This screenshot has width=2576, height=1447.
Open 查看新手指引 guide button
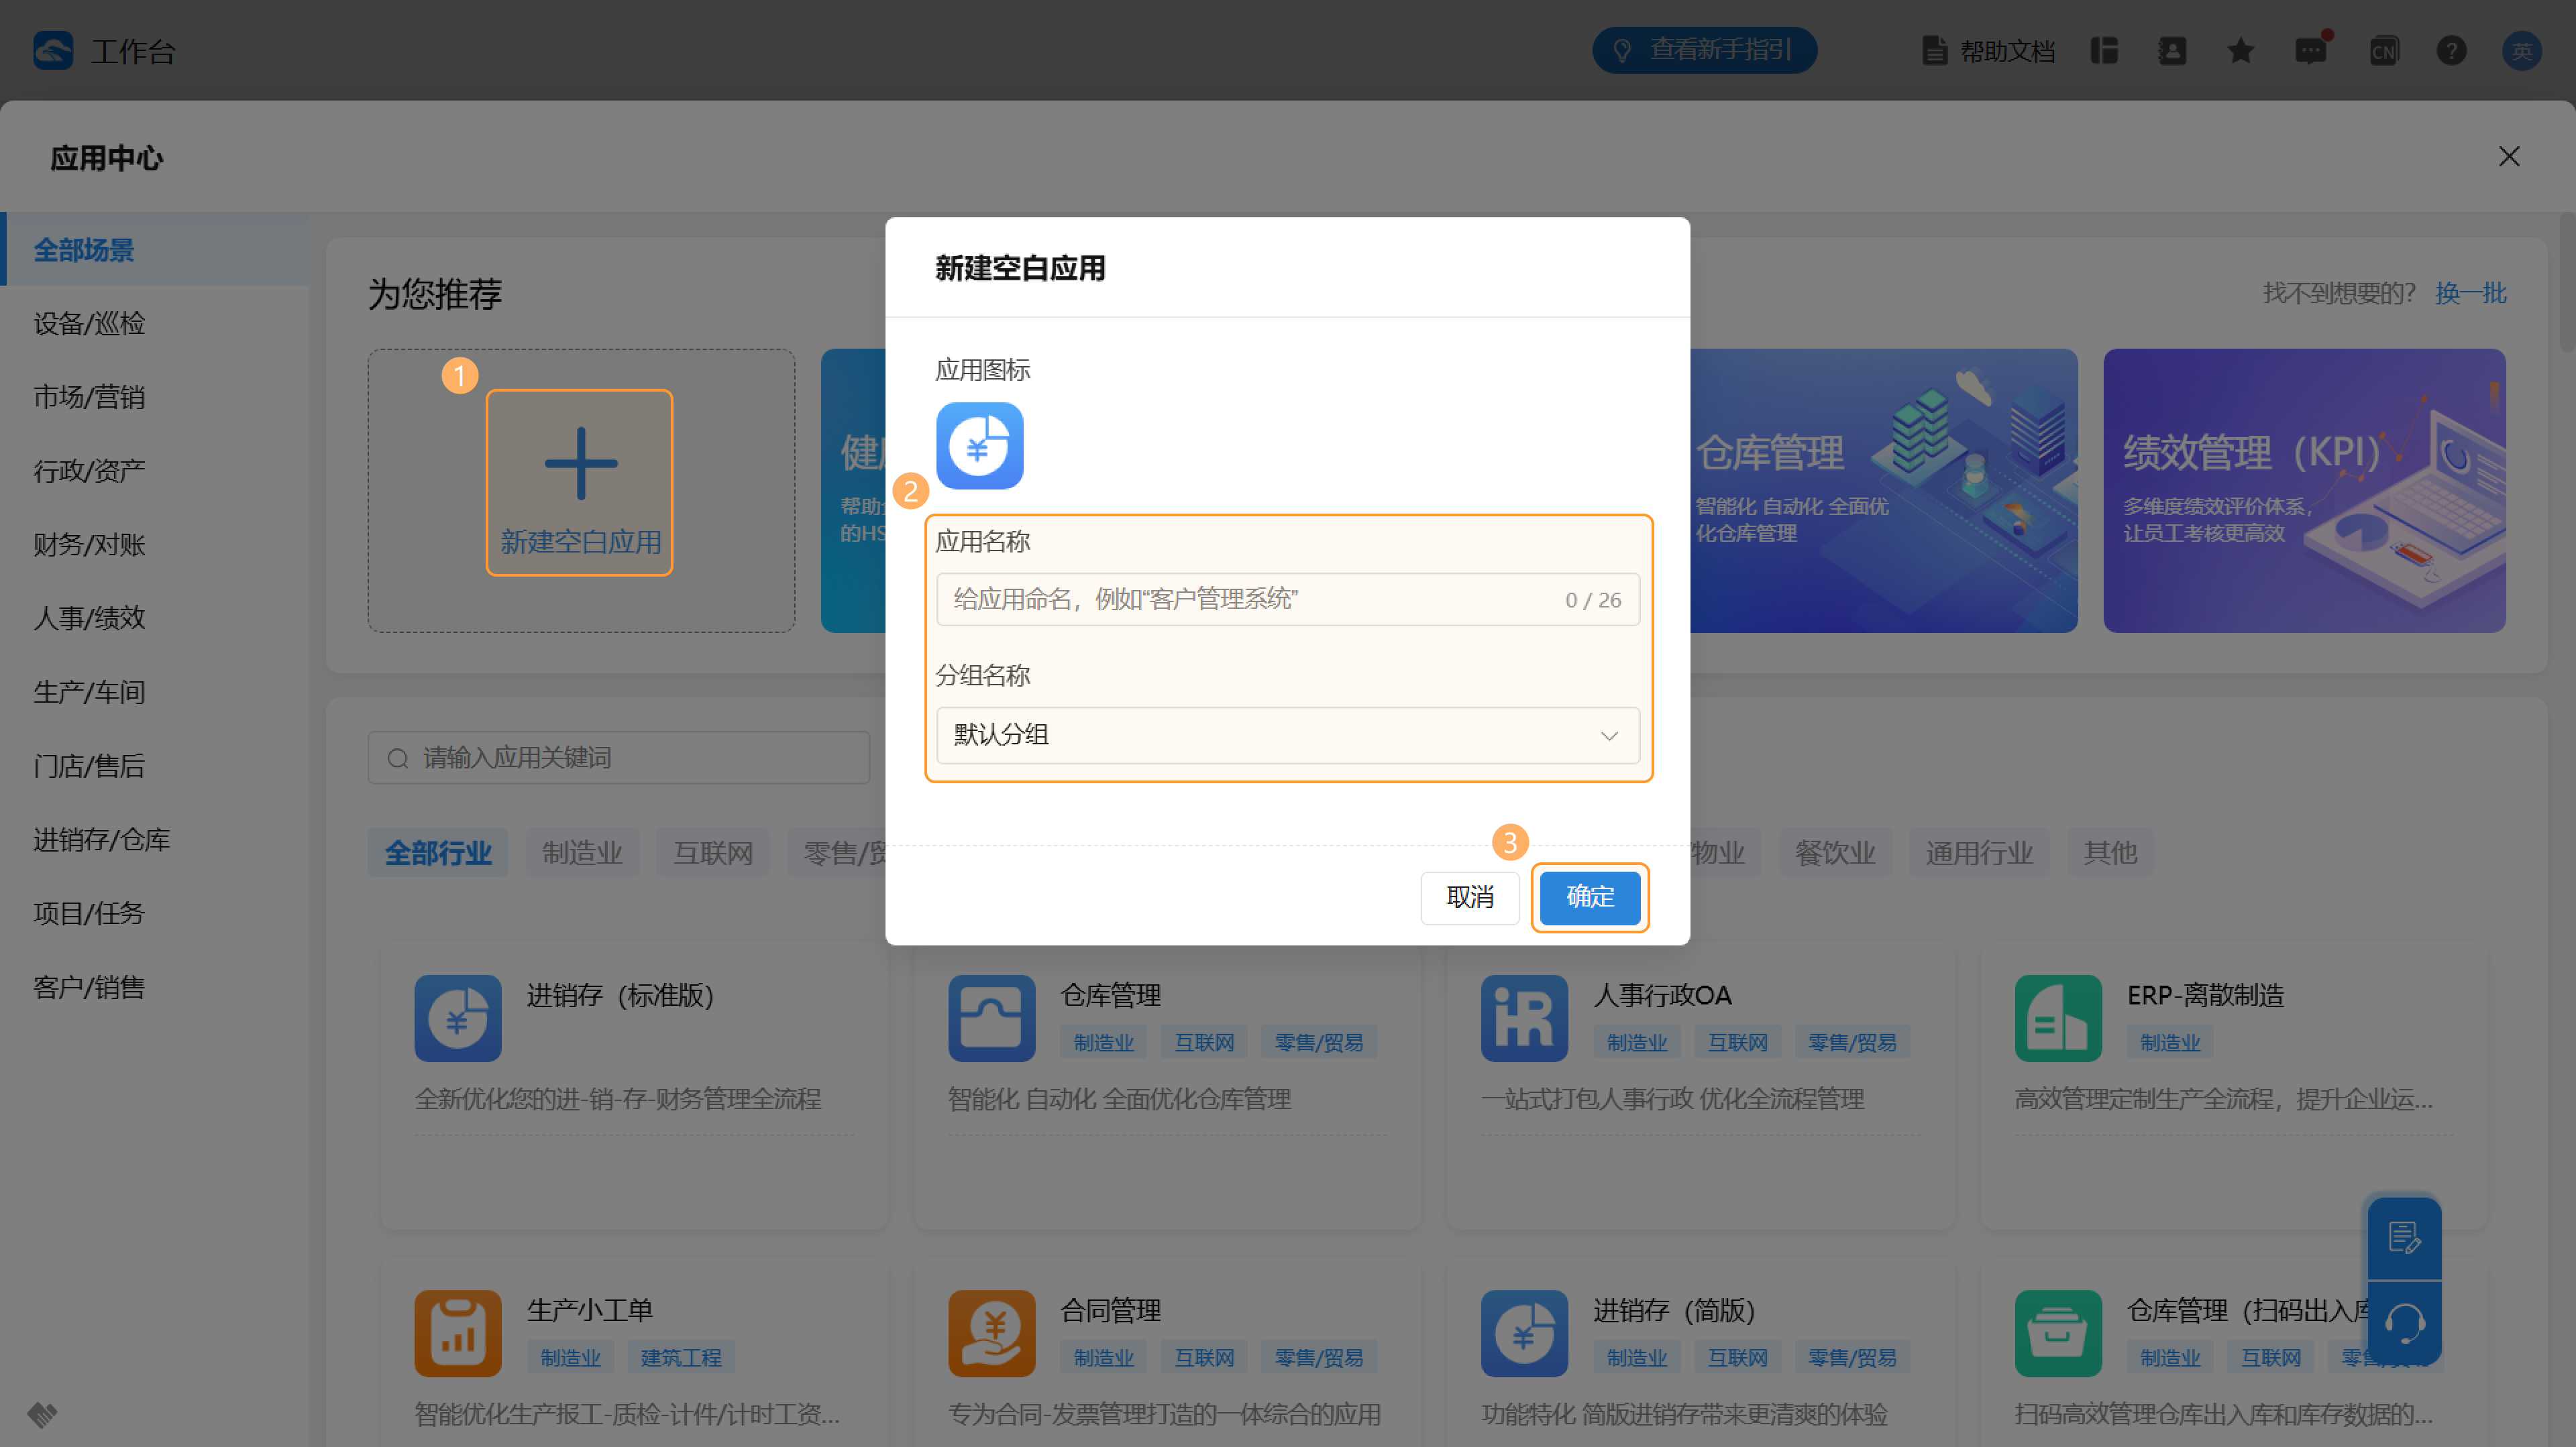[x=1704, y=50]
